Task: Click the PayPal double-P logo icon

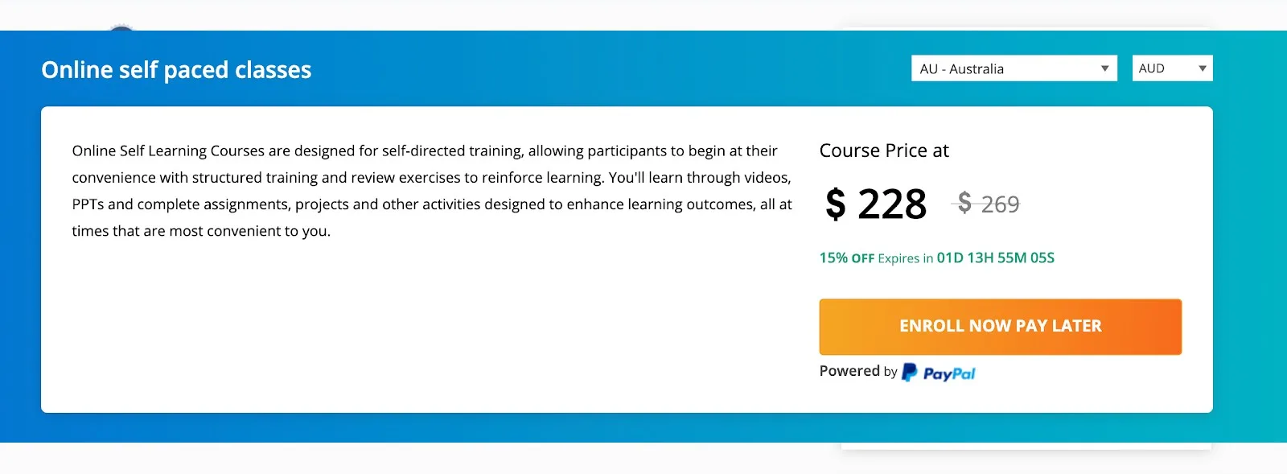Action: 909,372
